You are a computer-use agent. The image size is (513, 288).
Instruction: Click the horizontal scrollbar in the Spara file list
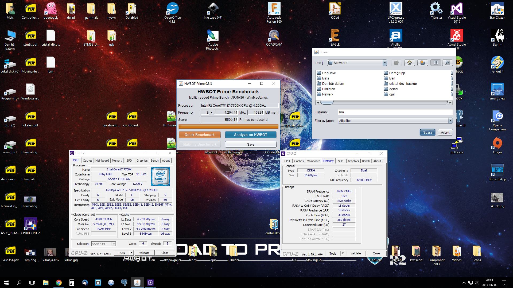click(x=384, y=102)
